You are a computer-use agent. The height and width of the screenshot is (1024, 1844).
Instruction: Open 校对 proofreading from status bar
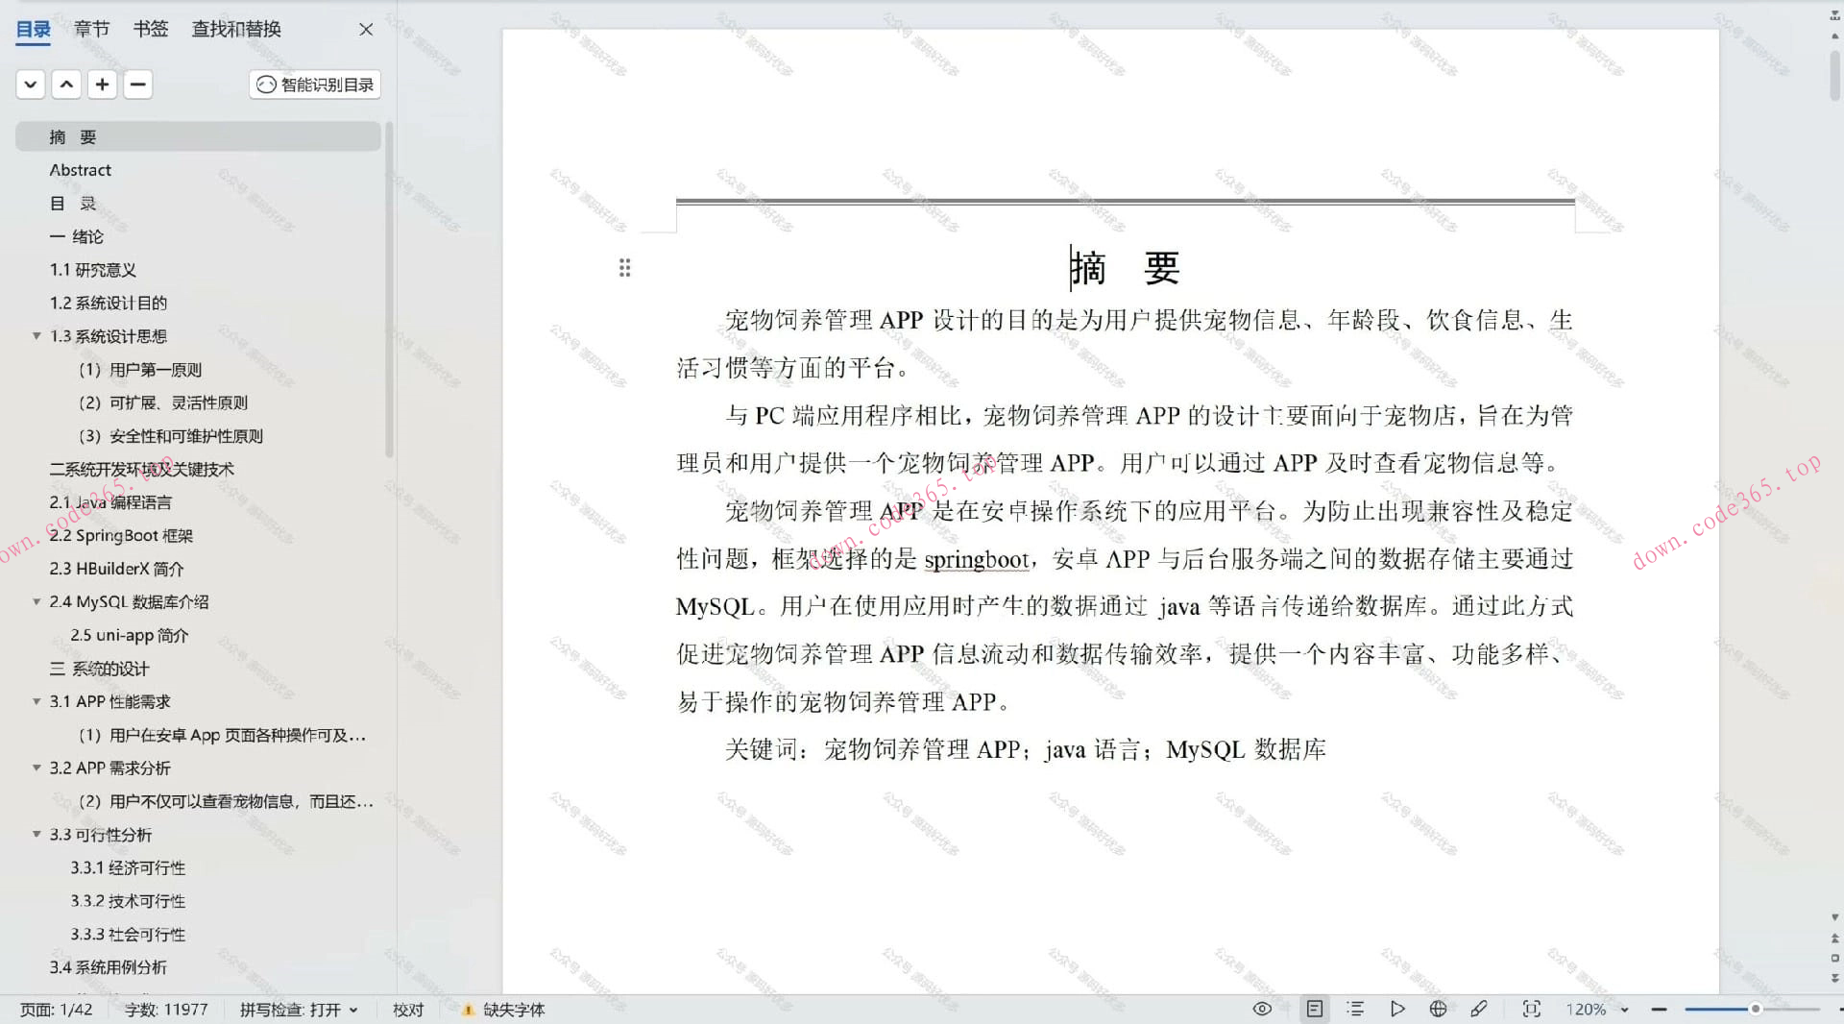409,1009
